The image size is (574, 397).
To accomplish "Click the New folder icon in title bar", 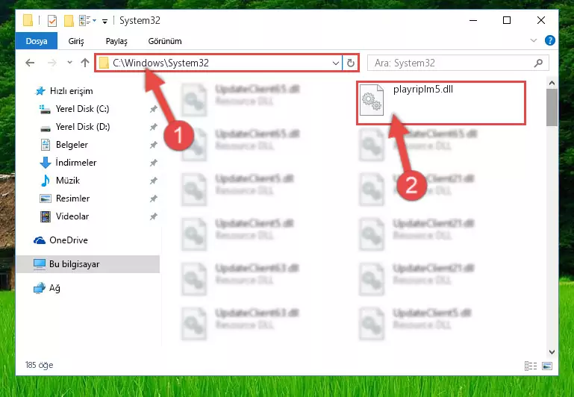I will click(x=69, y=20).
